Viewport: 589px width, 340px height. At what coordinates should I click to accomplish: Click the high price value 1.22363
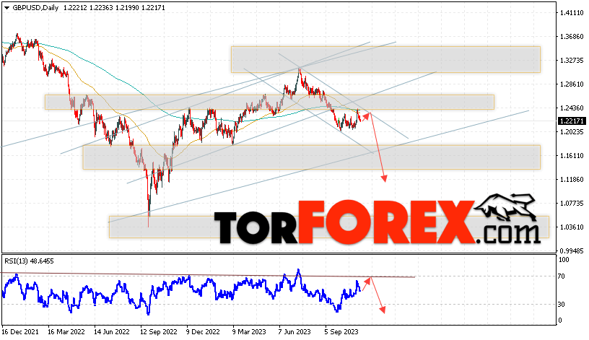[x=101, y=8]
